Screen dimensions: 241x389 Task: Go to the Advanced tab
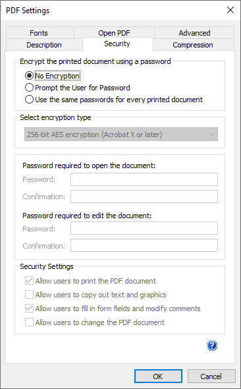[x=194, y=33]
